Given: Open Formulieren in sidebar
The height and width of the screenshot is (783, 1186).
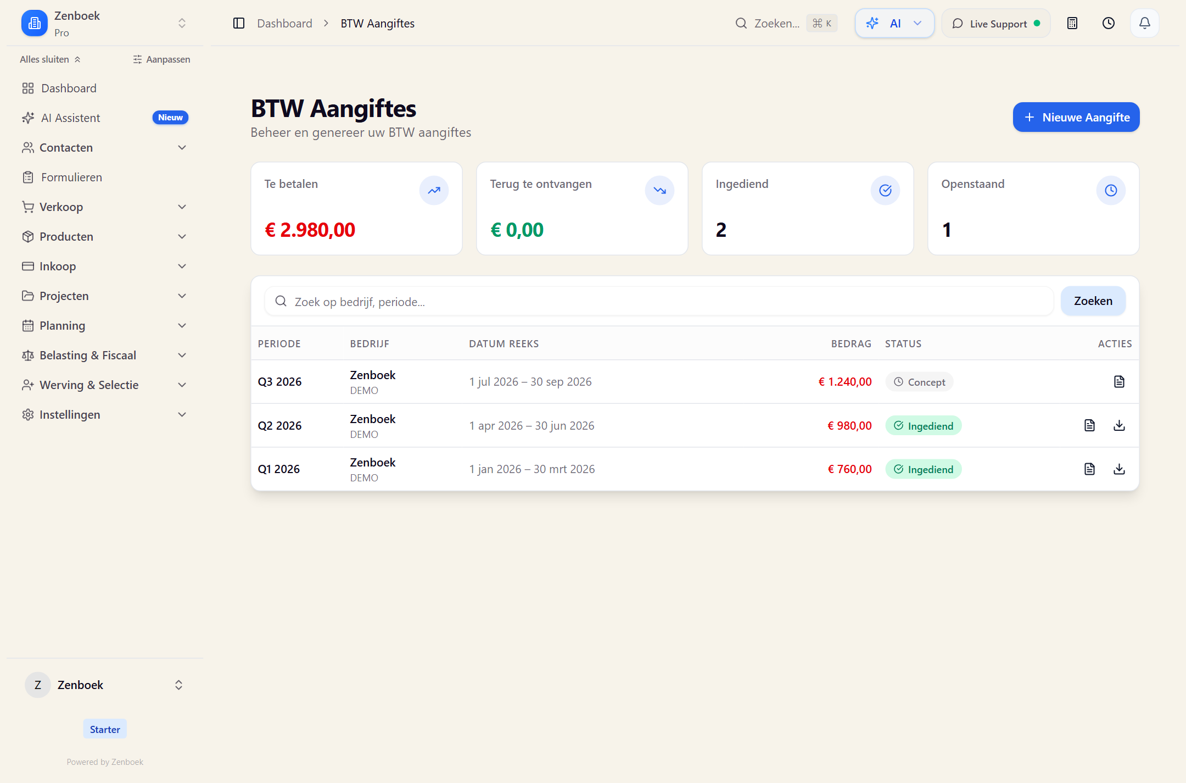Looking at the screenshot, I should [104, 177].
